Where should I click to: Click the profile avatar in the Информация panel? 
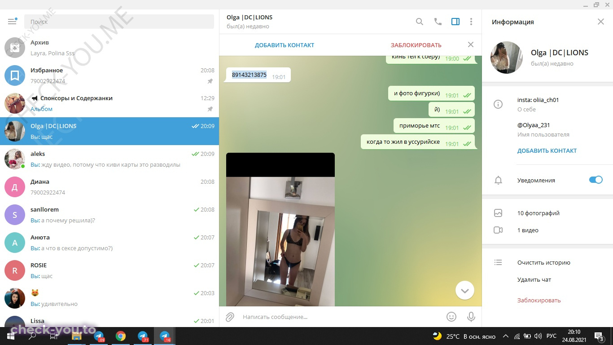coord(507,57)
